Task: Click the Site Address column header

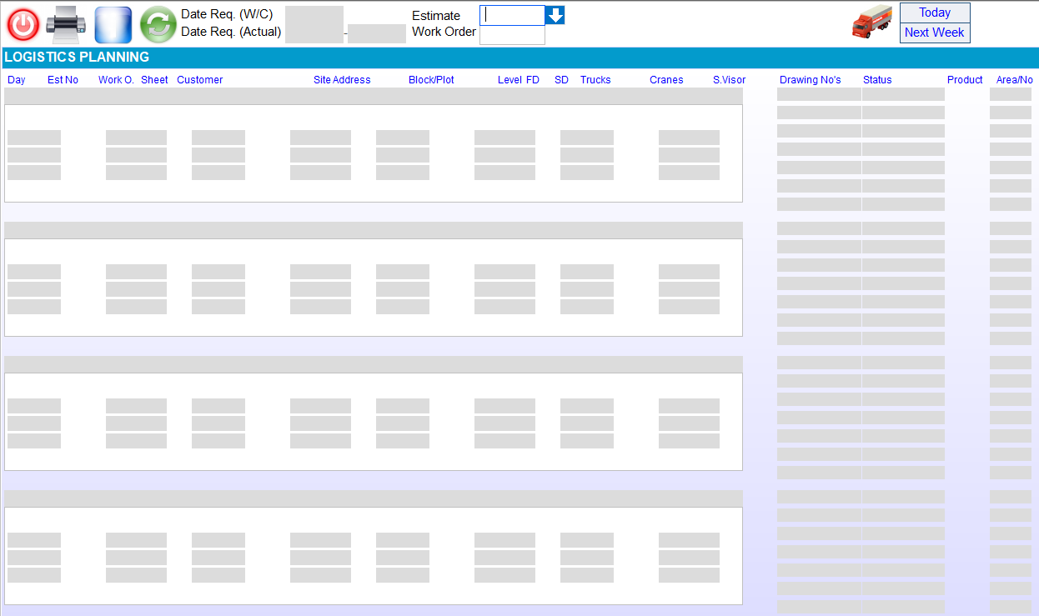Action: [342, 80]
